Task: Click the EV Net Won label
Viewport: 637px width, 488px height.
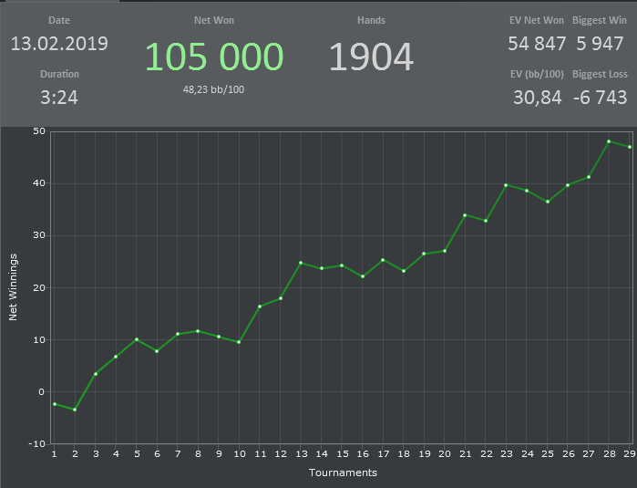Action: point(537,20)
